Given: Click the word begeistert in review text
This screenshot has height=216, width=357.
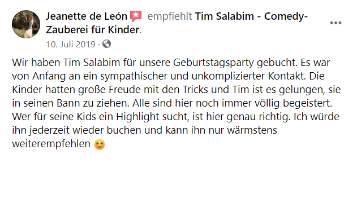Looking at the screenshot, I should click(308, 103).
